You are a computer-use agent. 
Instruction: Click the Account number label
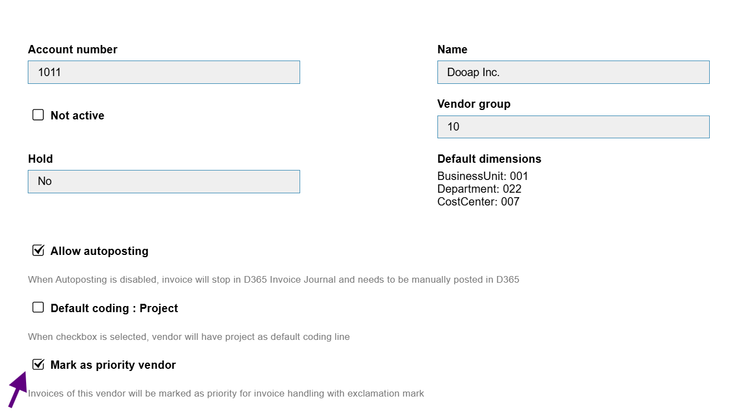pos(73,49)
